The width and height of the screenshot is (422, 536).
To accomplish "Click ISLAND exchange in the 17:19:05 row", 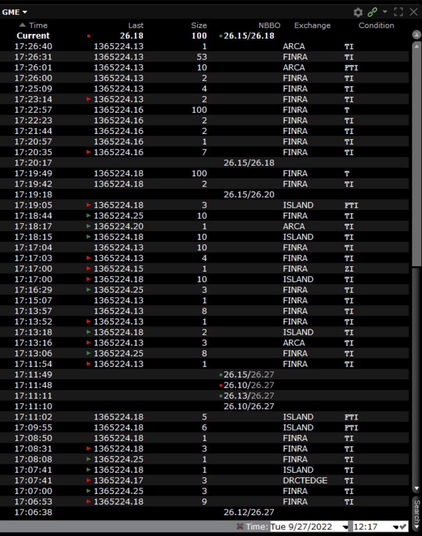I will pyautogui.click(x=298, y=205).
